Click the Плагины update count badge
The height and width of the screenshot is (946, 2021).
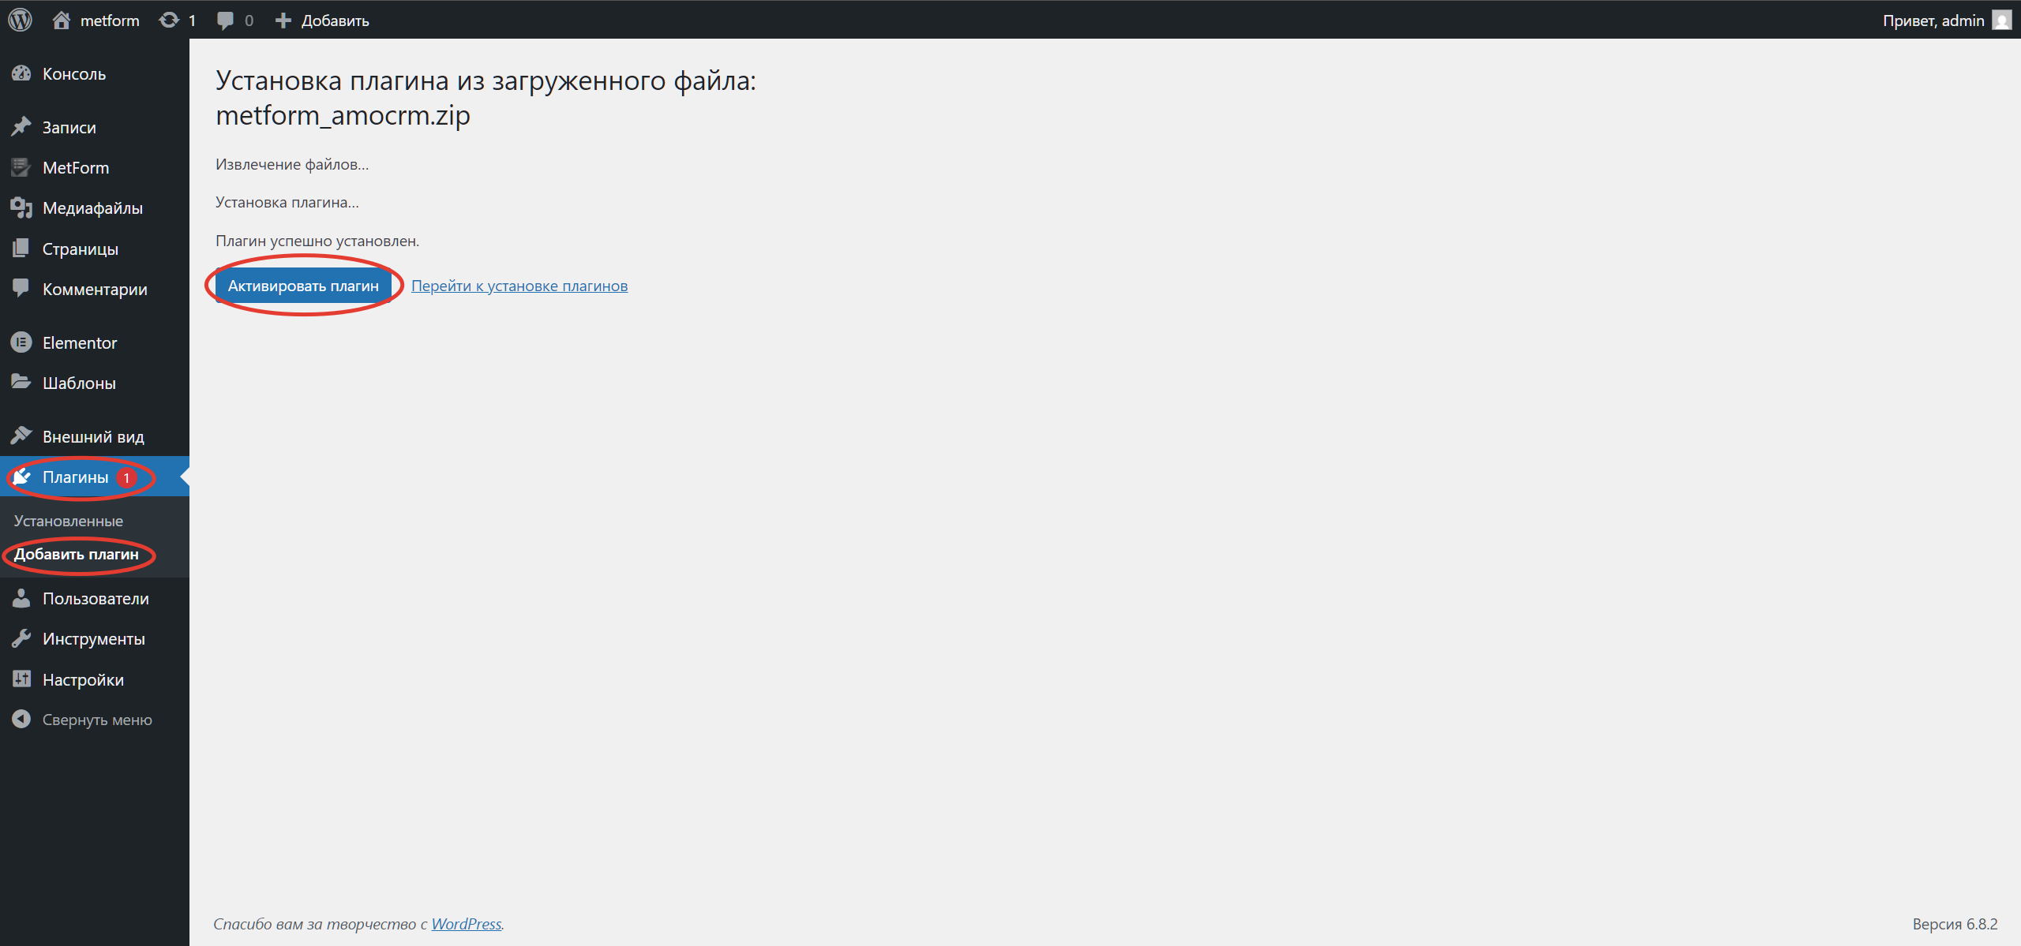click(126, 478)
